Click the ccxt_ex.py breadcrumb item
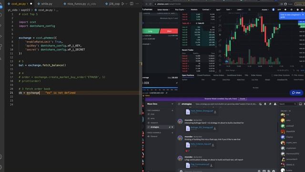The image size is (305, 172). pos(43,10)
